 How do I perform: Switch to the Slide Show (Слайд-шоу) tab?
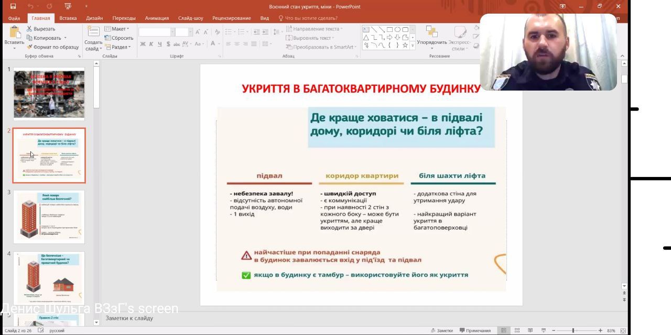190,18
